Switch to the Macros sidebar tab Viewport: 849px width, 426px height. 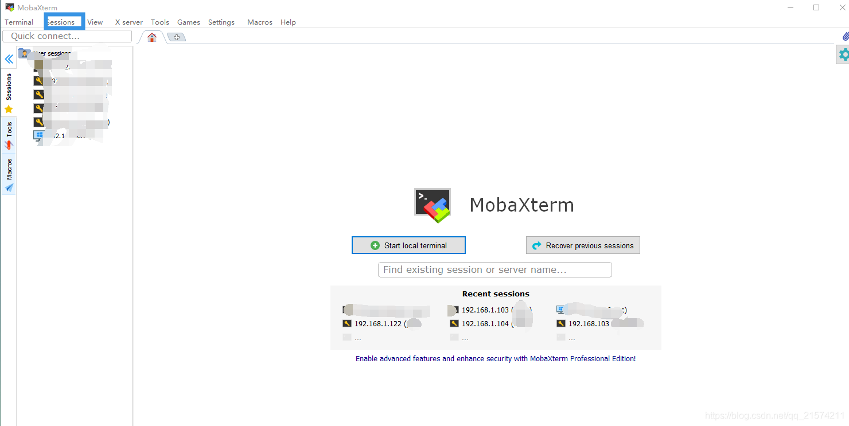pyautogui.click(x=9, y=175)
